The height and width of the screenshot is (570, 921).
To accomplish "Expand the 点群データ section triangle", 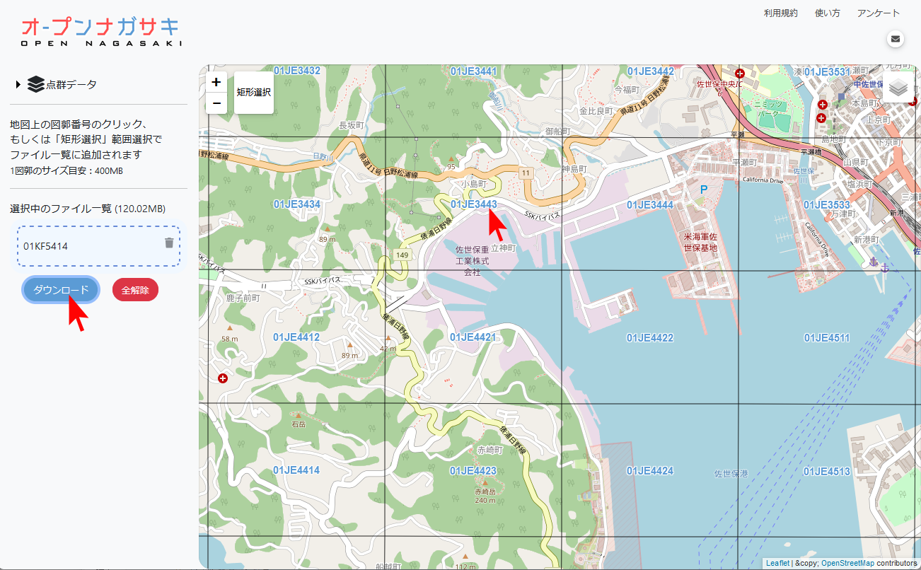I will (x=18, y=85).
